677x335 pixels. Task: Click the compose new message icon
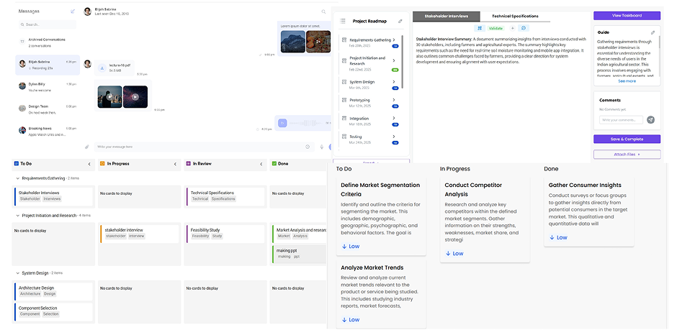73,12
